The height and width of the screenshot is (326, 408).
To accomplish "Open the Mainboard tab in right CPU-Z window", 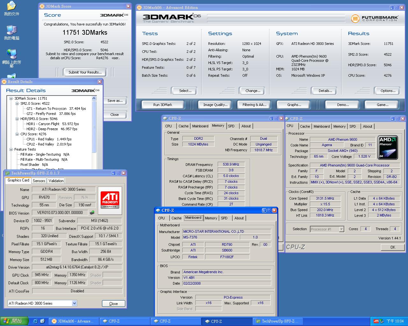I will click(x=322, y=126).
